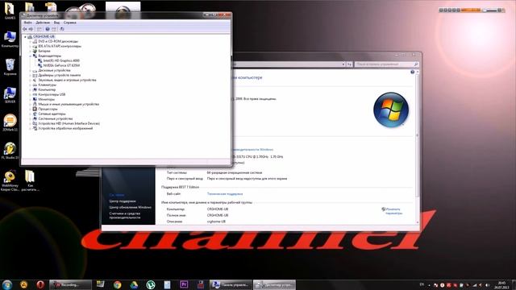Click the Back arrow in Device Manager toolbar
The image size is (516, 290).
(25, 29)
